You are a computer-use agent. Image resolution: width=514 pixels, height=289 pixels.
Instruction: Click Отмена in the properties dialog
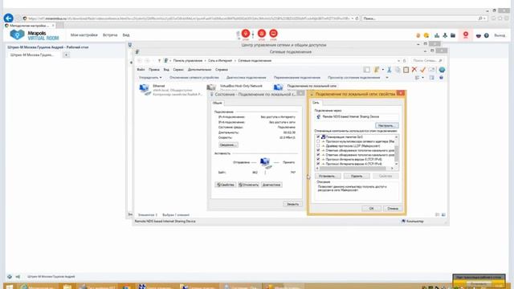pos(393,209)
